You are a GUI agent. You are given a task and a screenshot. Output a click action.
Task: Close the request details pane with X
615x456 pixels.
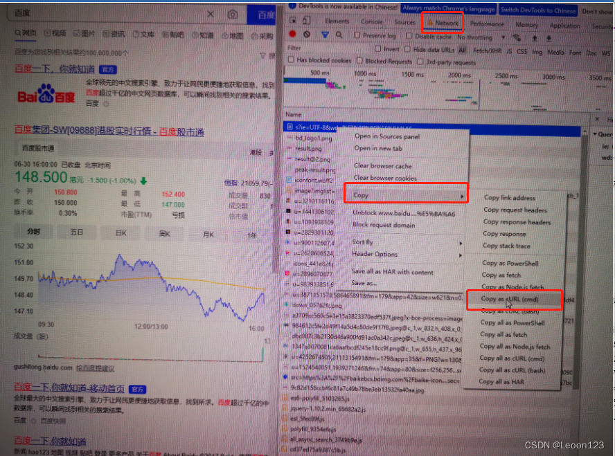pos(597,119)
